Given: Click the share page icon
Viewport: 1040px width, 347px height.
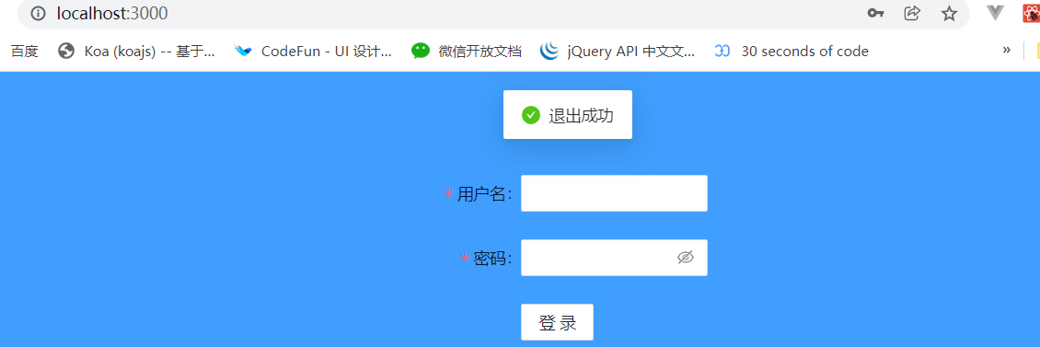Looking at the screenshot, I should click(x=912, y=13).
